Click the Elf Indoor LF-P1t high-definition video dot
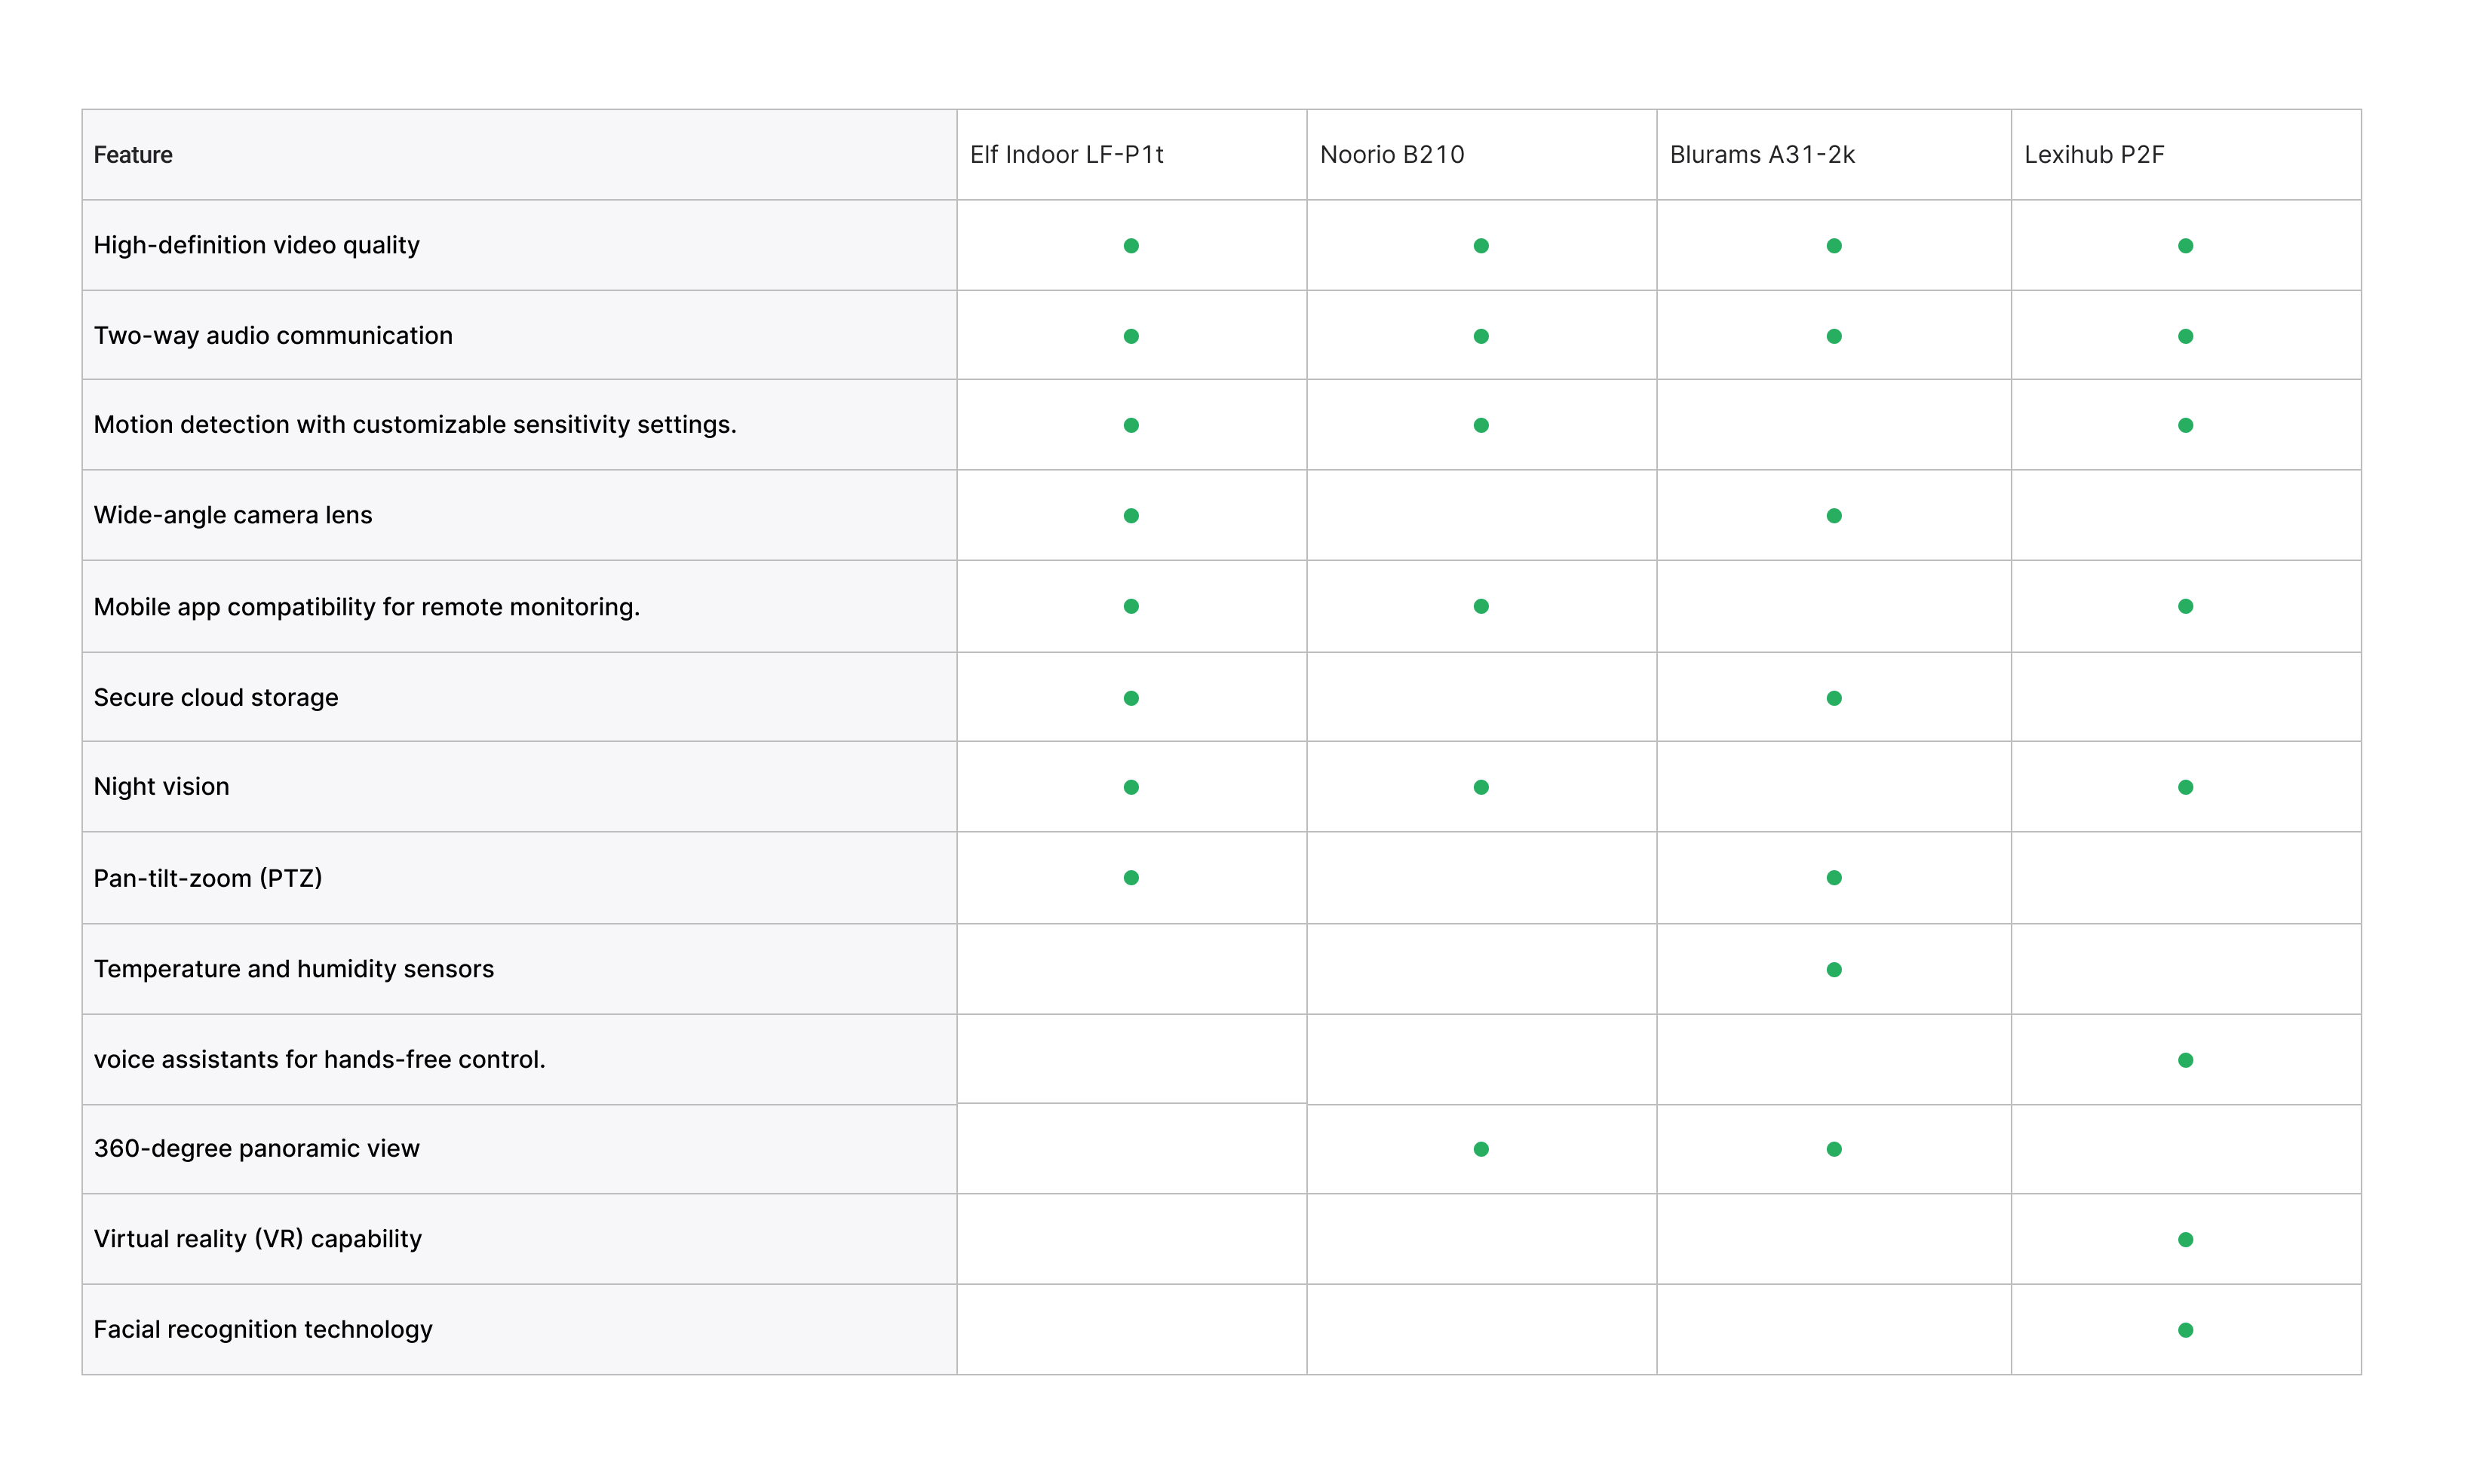This screenshot has height=1484, width=2483. coord(1131,246)
